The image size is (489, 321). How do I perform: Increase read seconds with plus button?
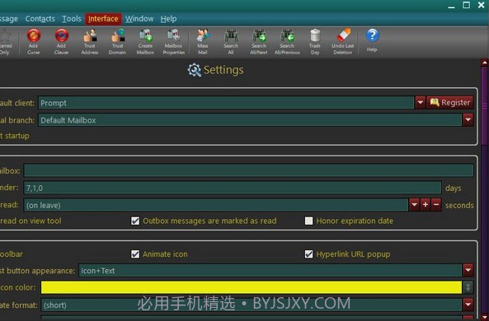point(426,205)
